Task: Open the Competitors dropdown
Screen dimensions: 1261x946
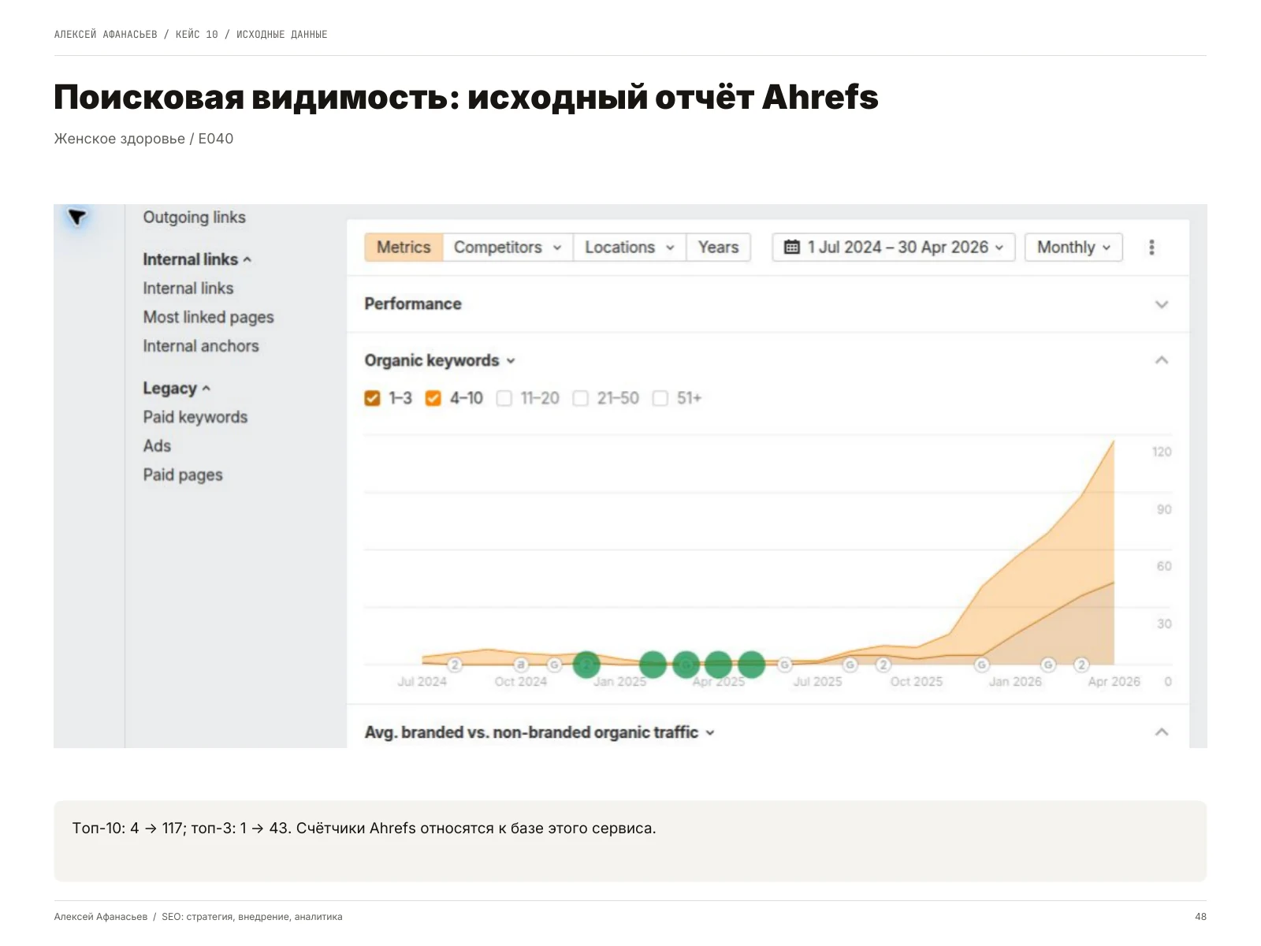Action: tap(508, 248)
